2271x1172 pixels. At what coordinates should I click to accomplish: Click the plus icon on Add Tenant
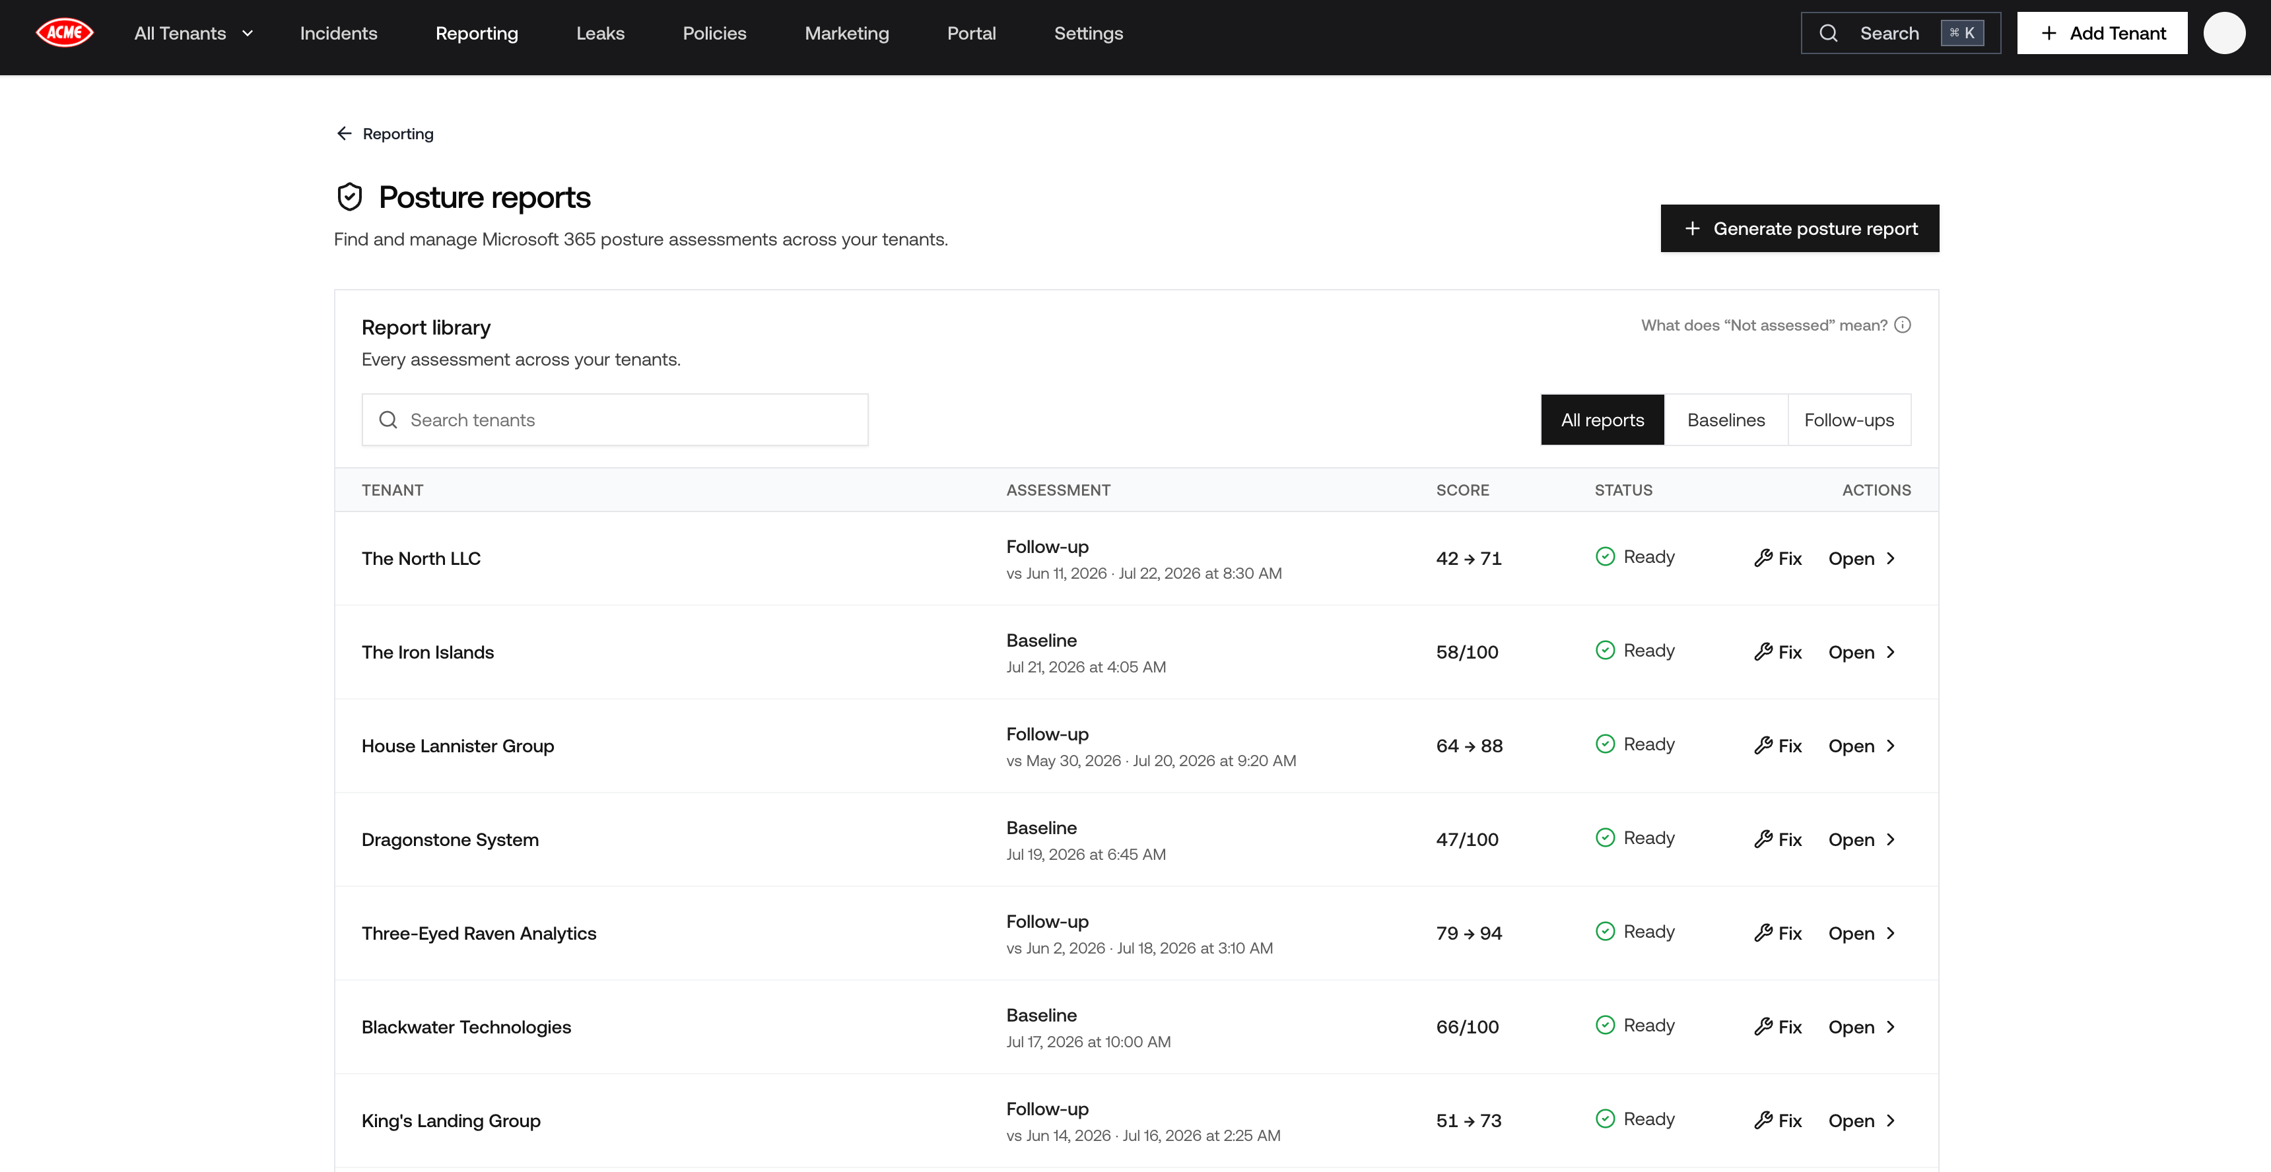point(2049,32)
